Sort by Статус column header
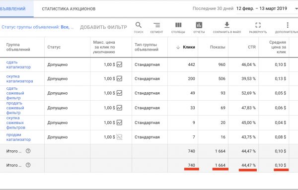Screen dimensions: 298x190 click(x=54, y=47)
